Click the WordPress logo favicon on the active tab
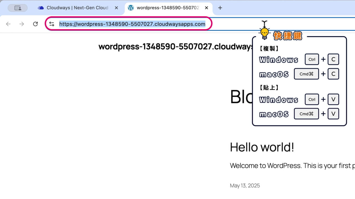Image resolution: width=355 pixels, height=199 pixels. (x=130, y=8)
